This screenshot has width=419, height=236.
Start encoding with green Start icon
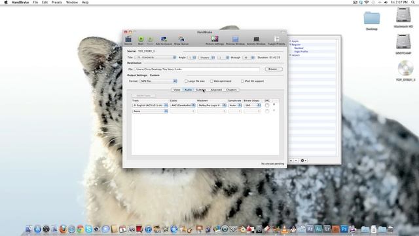coord(141,40)
